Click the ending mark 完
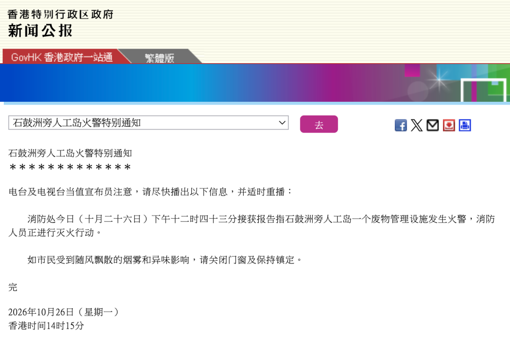The image size is (510, 339). pos(13,287)
